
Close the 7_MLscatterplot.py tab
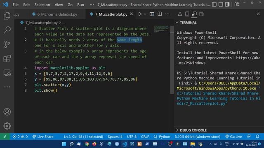point(132,14)
